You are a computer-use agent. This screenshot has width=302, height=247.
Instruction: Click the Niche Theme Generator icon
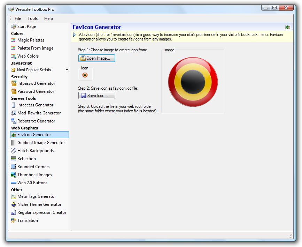pos(14,204)
